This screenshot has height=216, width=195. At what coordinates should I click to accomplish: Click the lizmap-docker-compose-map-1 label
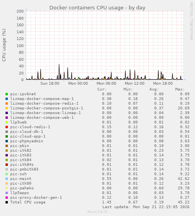pyautogui.click(x=42, y=99)
